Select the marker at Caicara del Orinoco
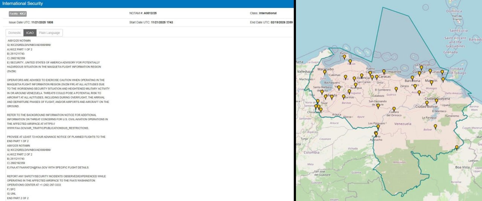 [x=394, y=109]
